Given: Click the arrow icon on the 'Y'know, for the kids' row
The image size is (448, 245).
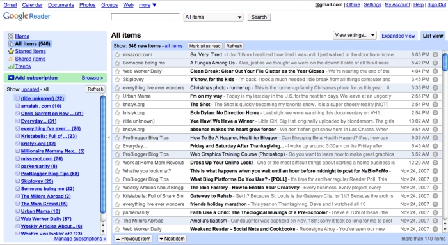Looking at the screenshot, I should [x=435, y=80].
